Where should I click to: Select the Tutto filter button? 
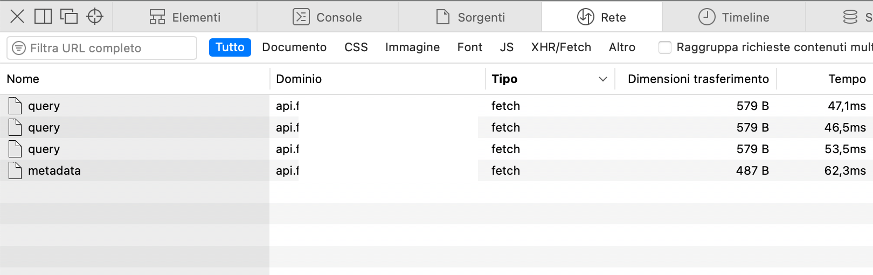coord(230,47)
